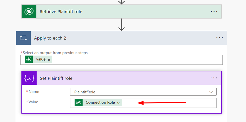This screenshot has width=246, height=122.
Task: Click the Dataverse icon in Connection Role token
Action: point(78,103)
